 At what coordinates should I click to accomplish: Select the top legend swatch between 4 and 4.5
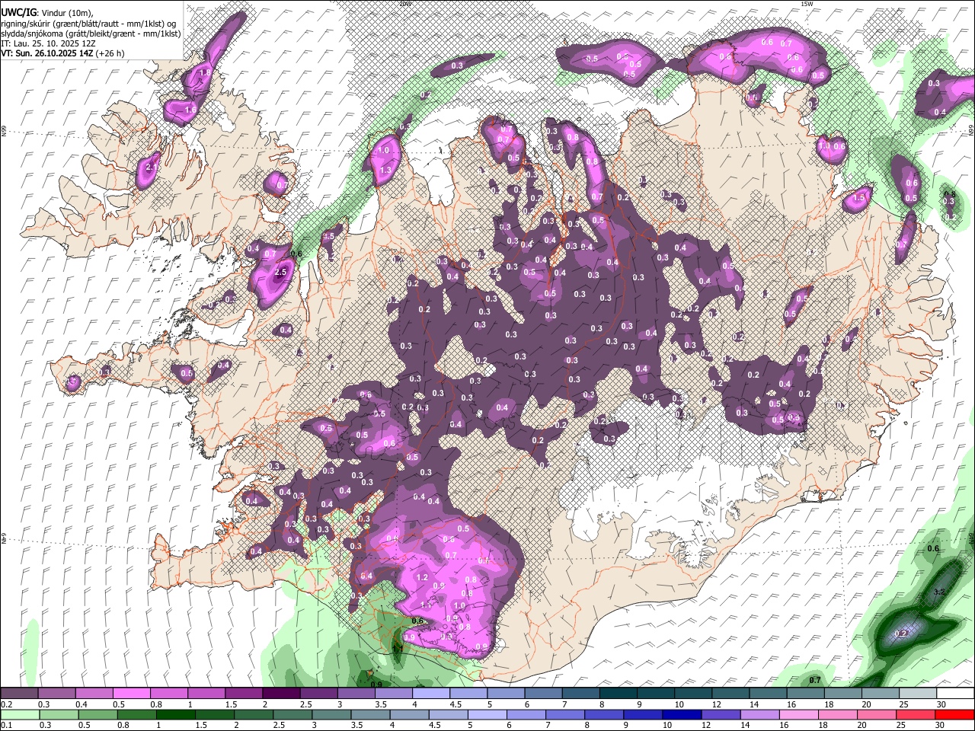(x=430, y=693)
